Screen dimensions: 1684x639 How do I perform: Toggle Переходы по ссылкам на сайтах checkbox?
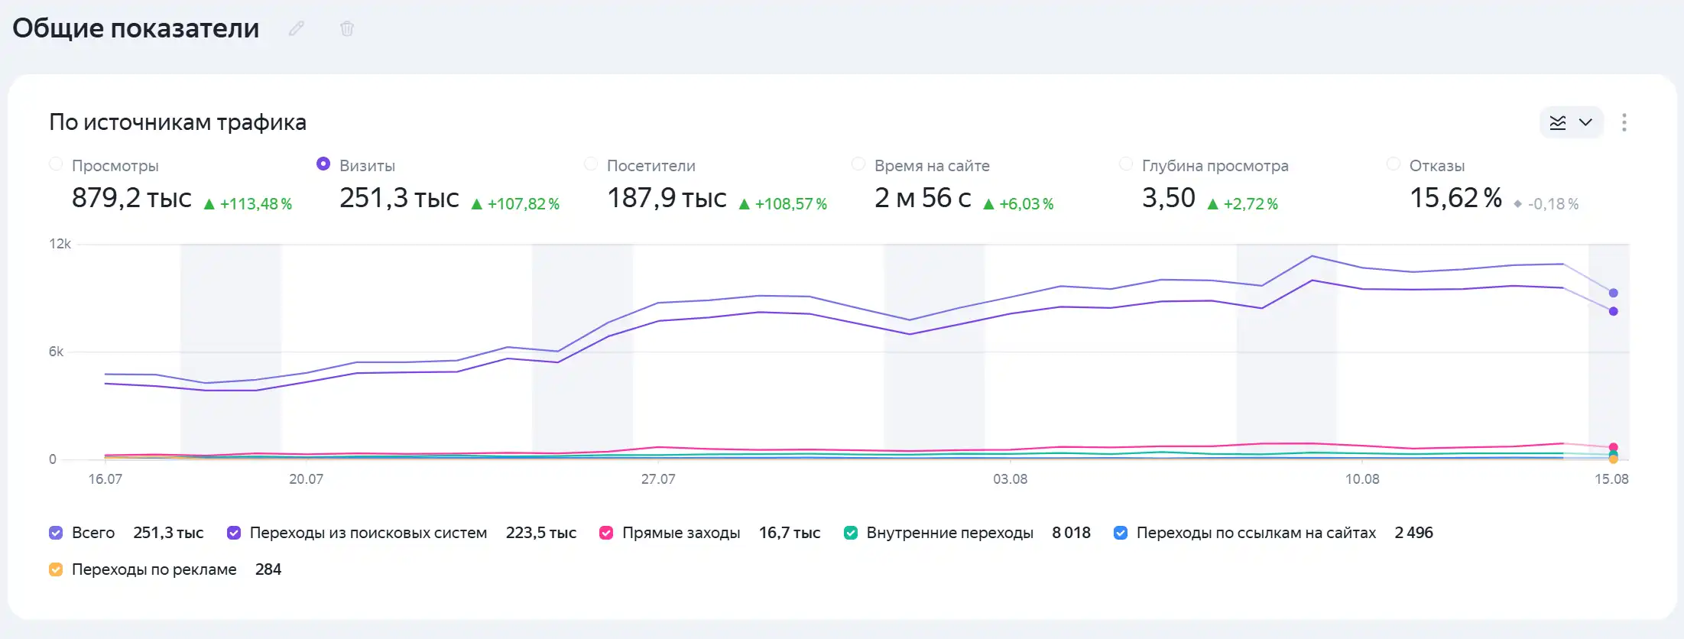(x=1121, y=533)
